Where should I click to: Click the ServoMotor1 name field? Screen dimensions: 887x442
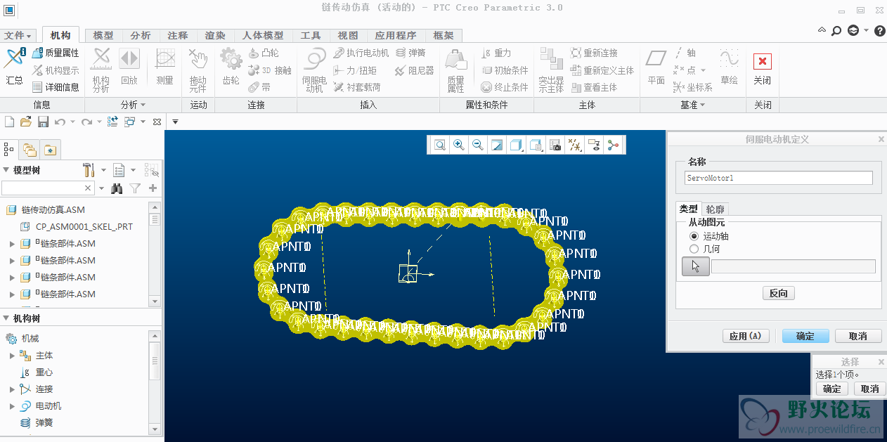click(778, 178)
